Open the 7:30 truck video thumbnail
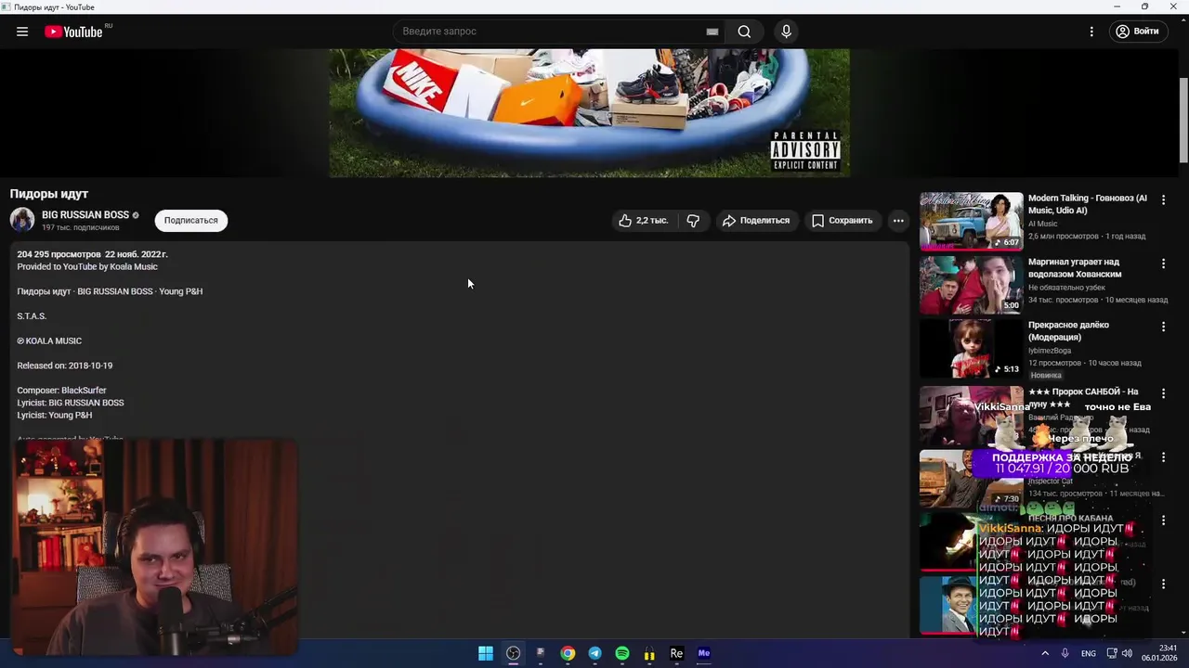This screenshot has width=1189, height=668. pyautogui.click(x=971, y=479)
